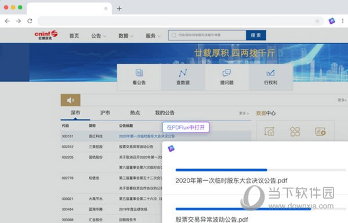Open 股票交易异常波动公告 announcement title
The height and width of the screenshot is (223, 348).
pos(136,147)
